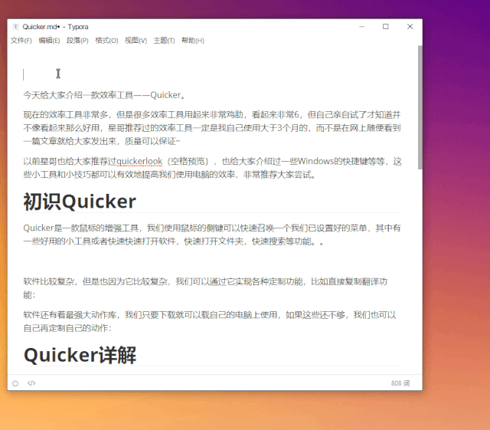Click the line 今天给大家介绍一款效率工具——Quicker。
The image size is (490, 430).
[105, 95]
